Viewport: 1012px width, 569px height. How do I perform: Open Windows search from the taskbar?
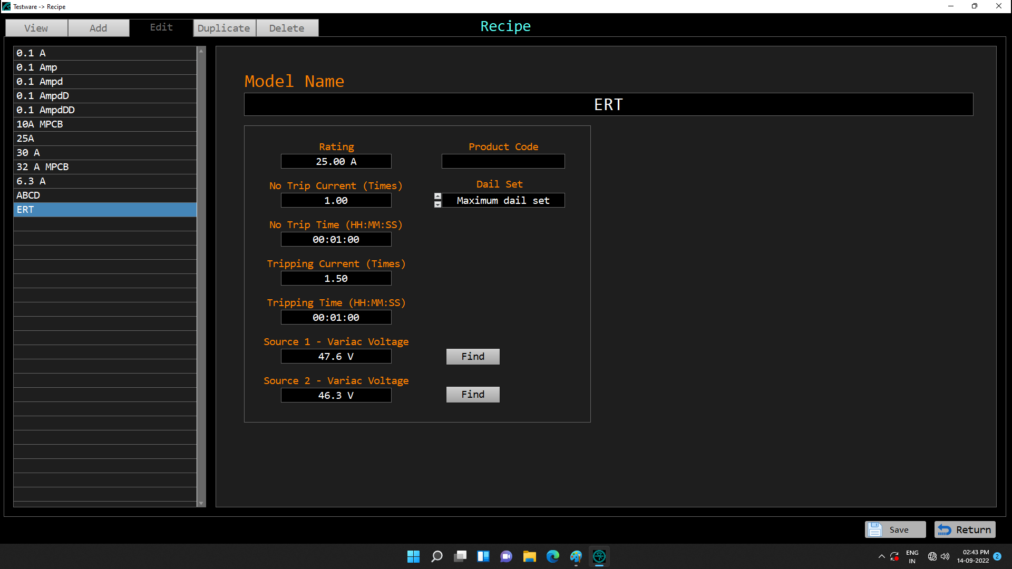coord(436,556)
